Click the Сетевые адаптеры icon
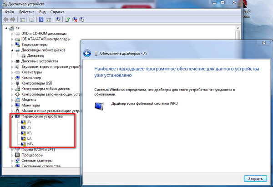Image resolution: width=273 pixels, height=187 pixels. click(x=17, y=161)
